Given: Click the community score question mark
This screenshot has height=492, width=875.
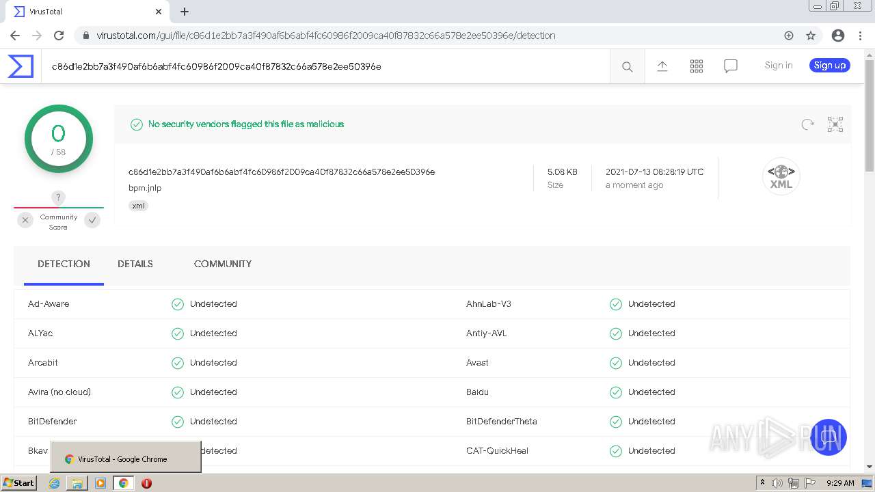Looking at the screenshot, I should tap(59, 197).
